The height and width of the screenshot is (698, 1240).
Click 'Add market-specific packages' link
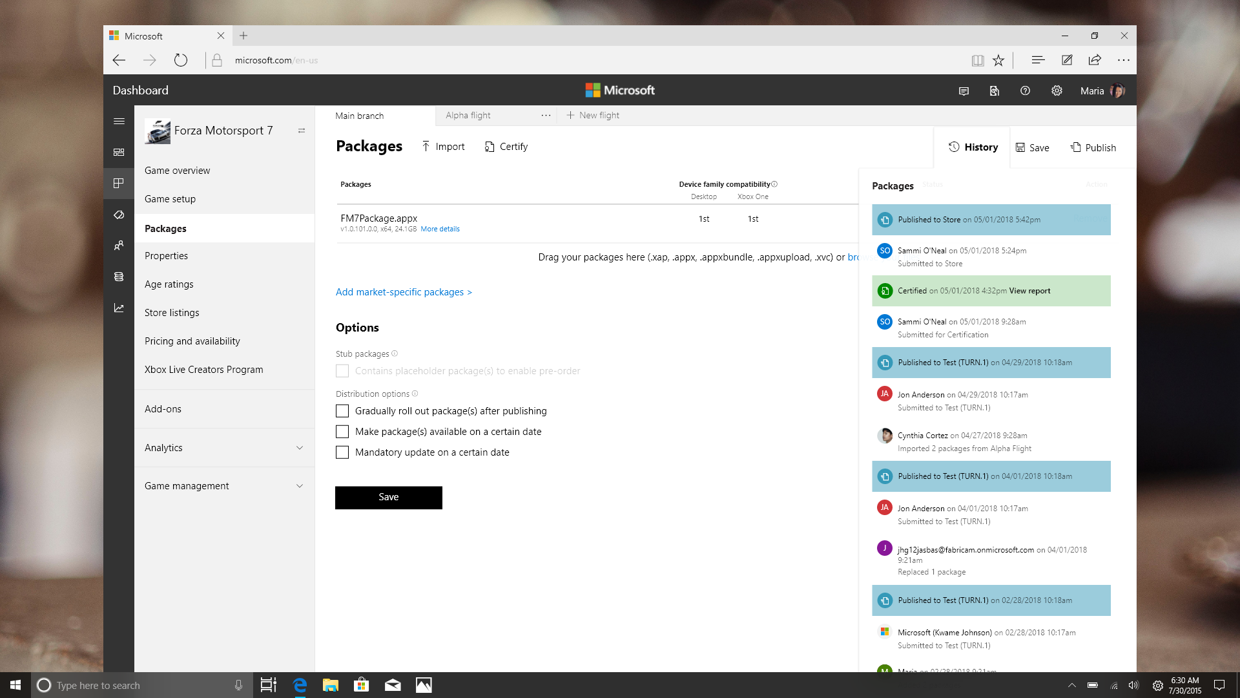(x=404, y=292)
